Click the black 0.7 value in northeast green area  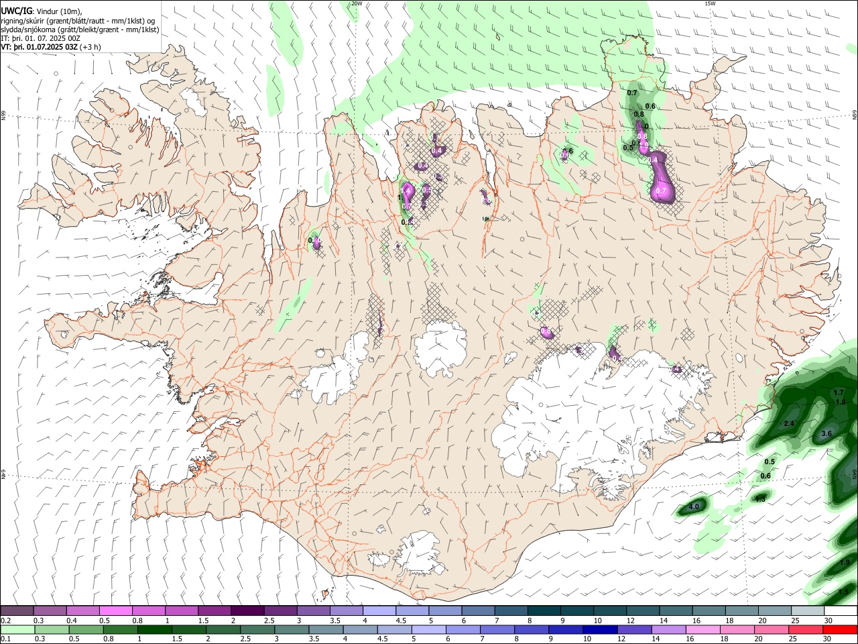tap(632, 93)
